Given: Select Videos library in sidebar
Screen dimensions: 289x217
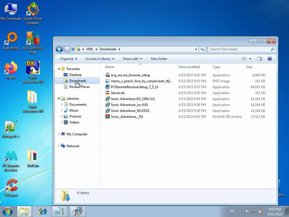Looking at the screenshot, I should pyautogui.click(x=74, y=122).
